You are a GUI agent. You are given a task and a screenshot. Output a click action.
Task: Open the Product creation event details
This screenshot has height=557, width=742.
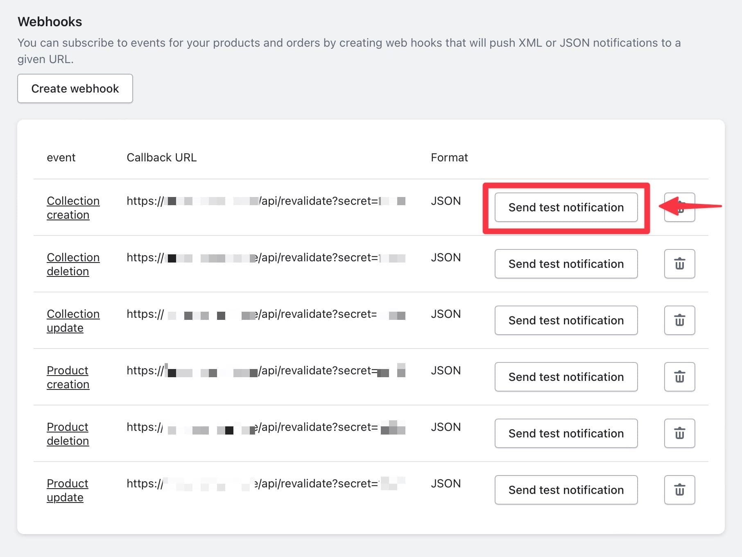coord(68,377)
